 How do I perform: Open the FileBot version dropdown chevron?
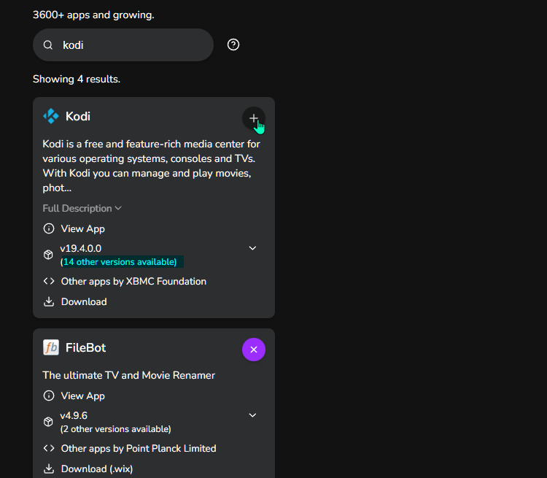252,415
